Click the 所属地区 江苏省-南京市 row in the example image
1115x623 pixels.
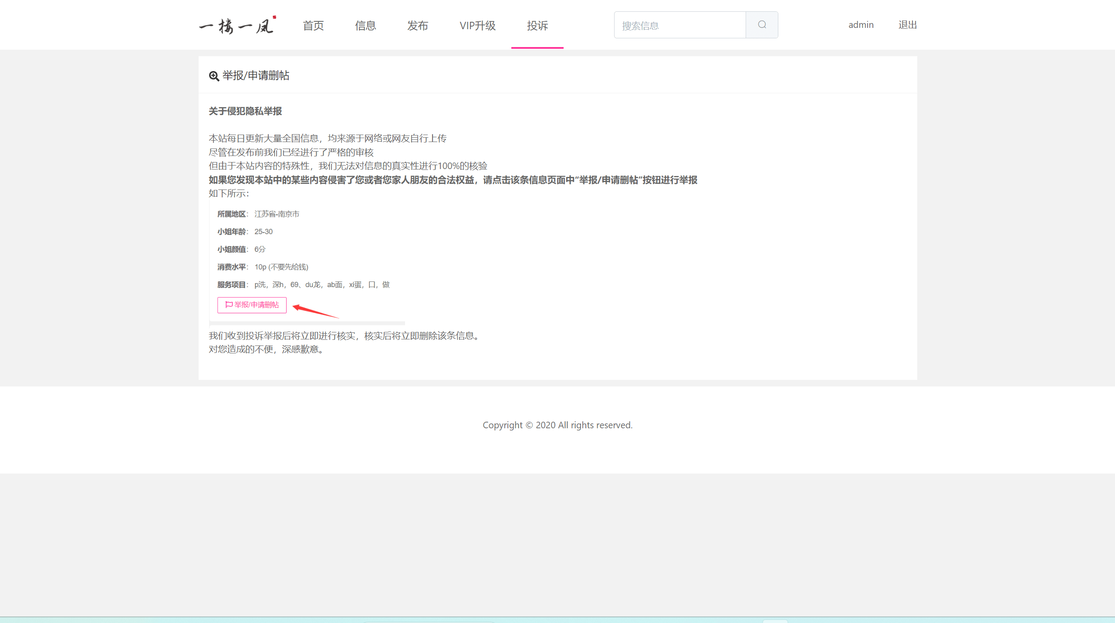(x=258, y=214)
